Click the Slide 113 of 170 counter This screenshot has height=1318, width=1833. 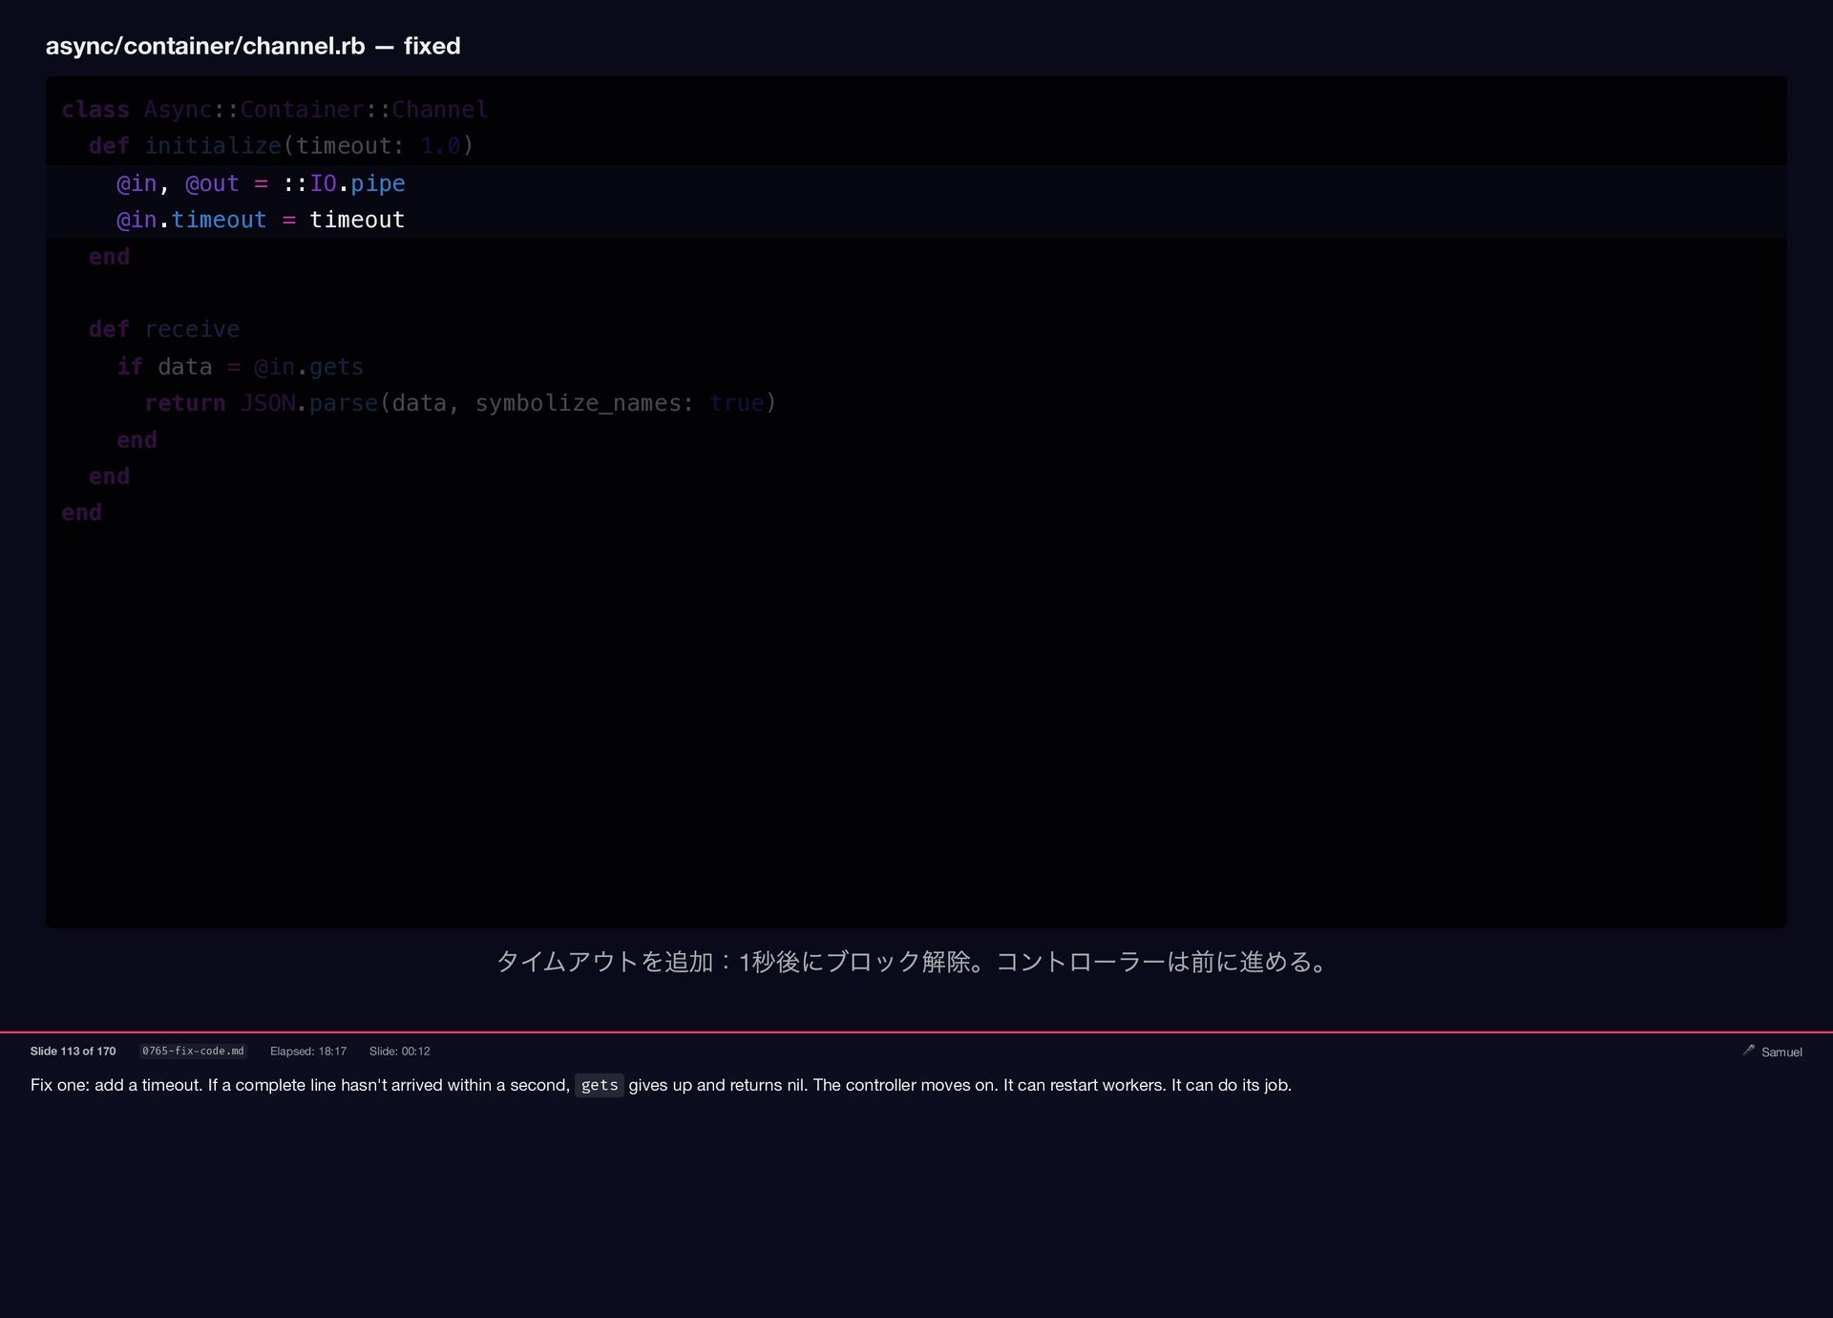[x=73, y=1051]
